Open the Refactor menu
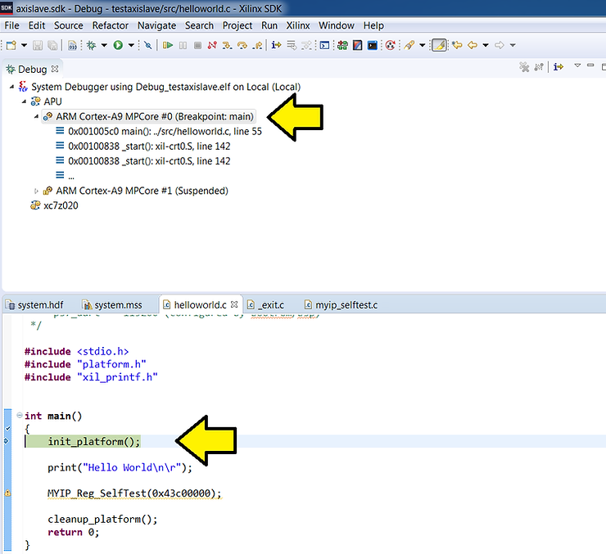606x554 pixels. pyautogui.click(x=111, y=25)
